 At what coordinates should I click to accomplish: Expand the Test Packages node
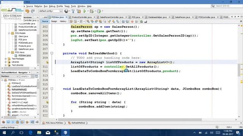pyautogui.click(x=6, y=59)
